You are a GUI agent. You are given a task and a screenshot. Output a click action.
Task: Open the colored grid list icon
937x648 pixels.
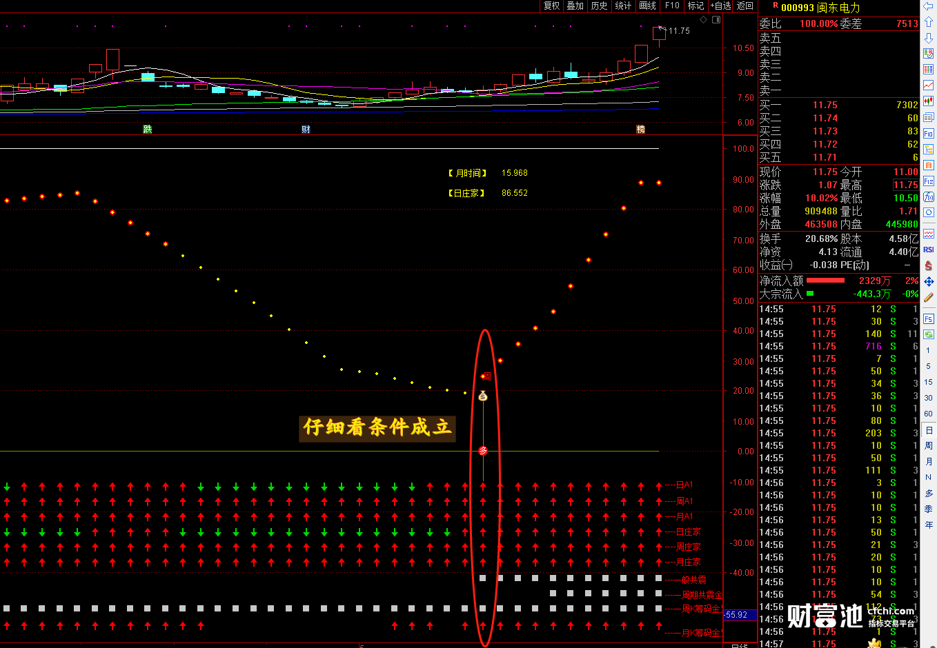(x=929, y=70)
